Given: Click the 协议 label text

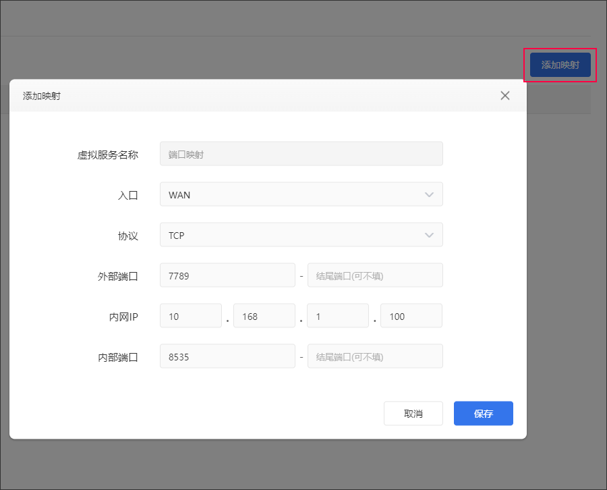Looking at the screenshot, I should coord(127,236).
